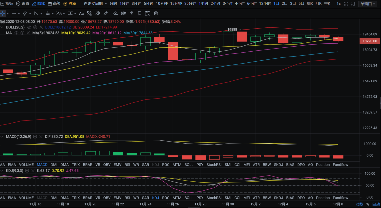
Task: Click the text annotation 'Aa' tool
Action: pyautogui.click(x=82, y=13)
